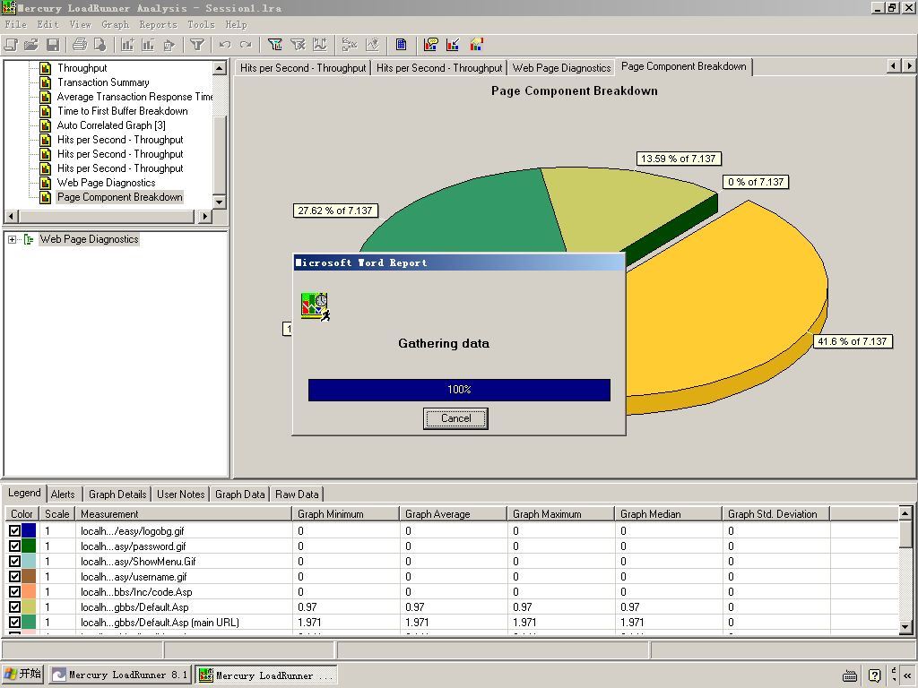The width and height of the screenshot is (918, 688).
Task: Open the Alerts tab
Action: coord(63,494)
